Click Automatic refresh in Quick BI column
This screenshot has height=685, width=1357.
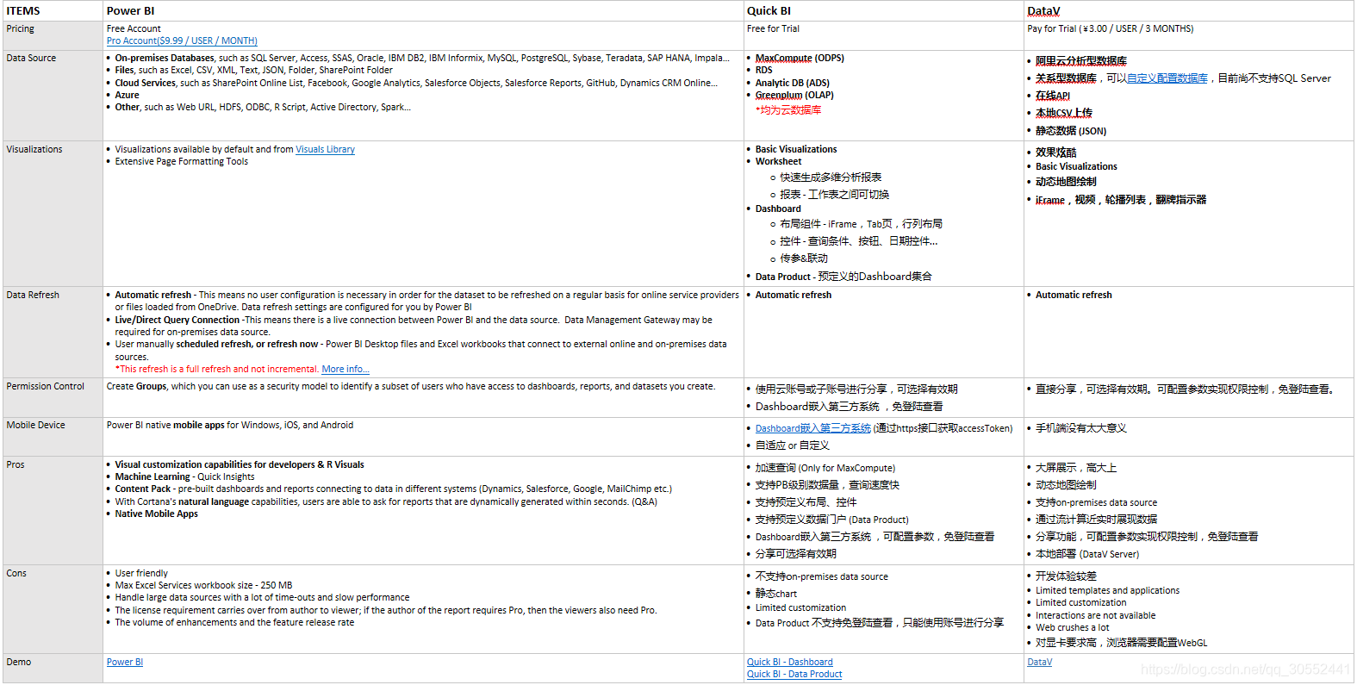(x=794, y=295)
